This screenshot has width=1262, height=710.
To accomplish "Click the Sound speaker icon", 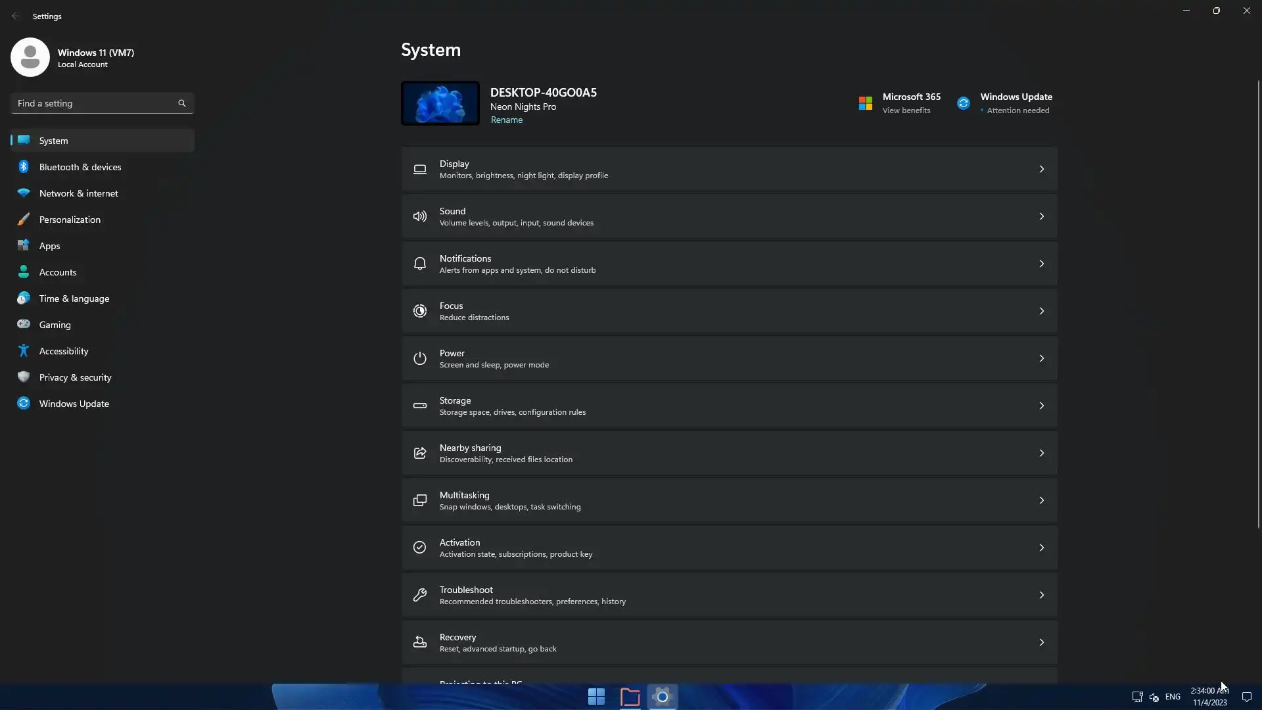I will 419,216.
